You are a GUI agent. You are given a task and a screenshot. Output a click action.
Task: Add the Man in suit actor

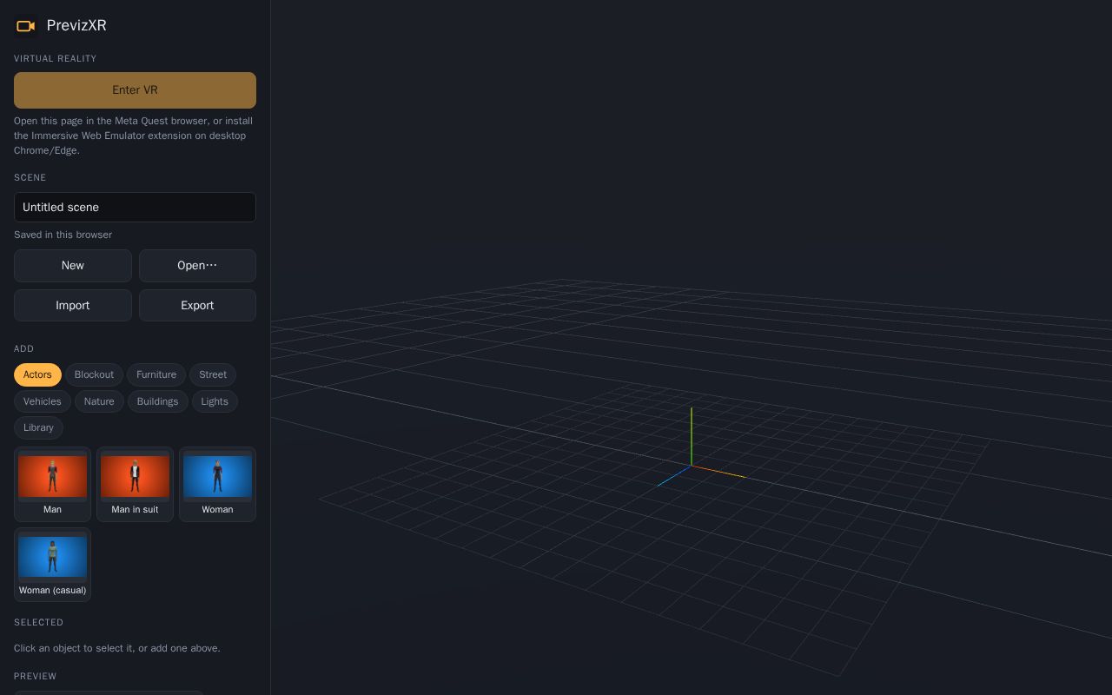(x=135, y=484)
